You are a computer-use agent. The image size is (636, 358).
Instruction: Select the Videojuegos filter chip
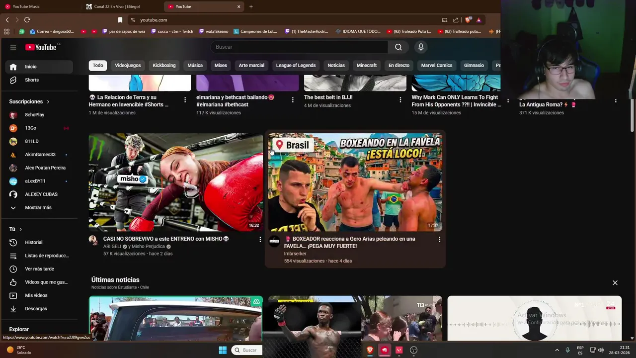(x=128, y=65)
